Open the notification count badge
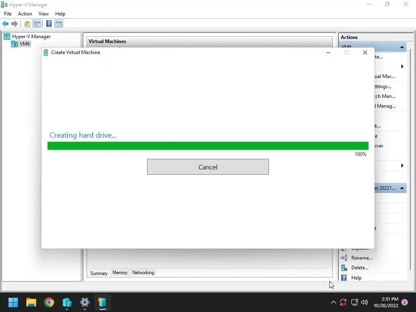Image resolution: width=416 pixels, height=312 pixels. (405, 302)
